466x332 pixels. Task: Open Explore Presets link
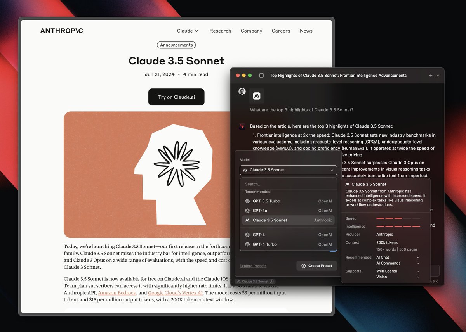click(253, 266)
